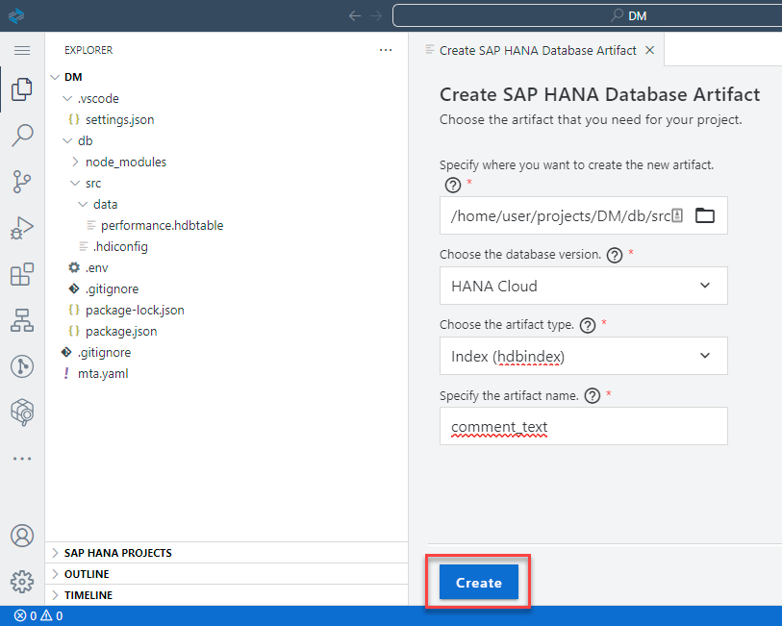Open the mta.yaml file
The width and height of the screenshot is (782, 626).
click(x=103, y=374)
